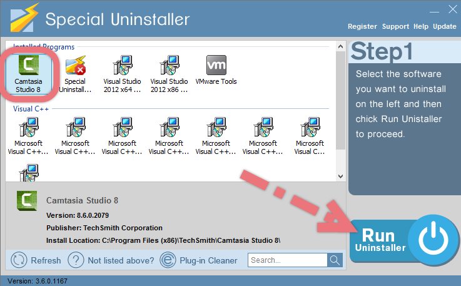Click the program list scroll down arrow
461x286 pixels.
[340, 176]
